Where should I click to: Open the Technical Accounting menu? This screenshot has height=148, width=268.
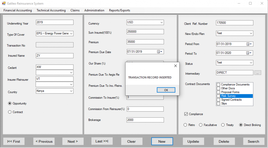point(51,10)
